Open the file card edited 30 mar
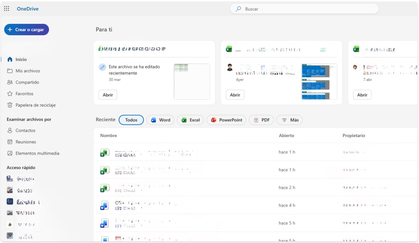This screenshot has width=419, height=243. pos(108,95)
